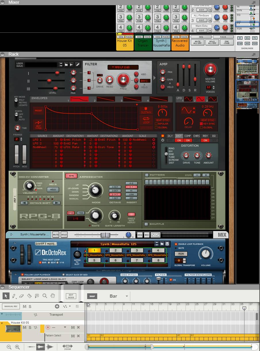Toggle the Arpeggiator ON switch on RPG-8

tap(71, 176)
